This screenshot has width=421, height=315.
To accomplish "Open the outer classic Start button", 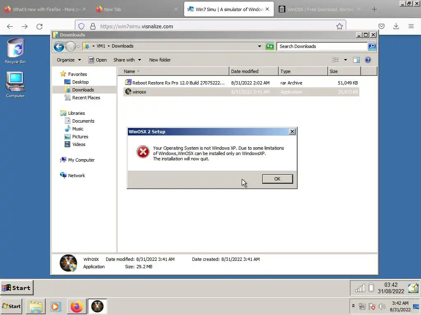I will [x=16, y=288].
